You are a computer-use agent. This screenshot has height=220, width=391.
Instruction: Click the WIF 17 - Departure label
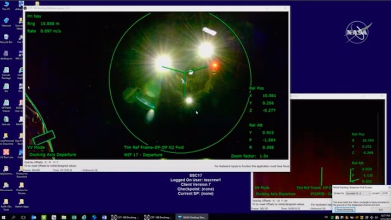click(143, 155)
